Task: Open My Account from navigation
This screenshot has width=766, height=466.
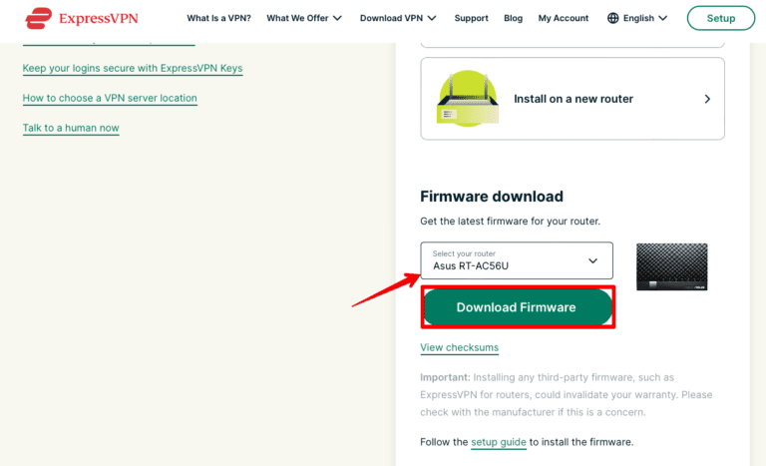Action: [x=564, y=18]
